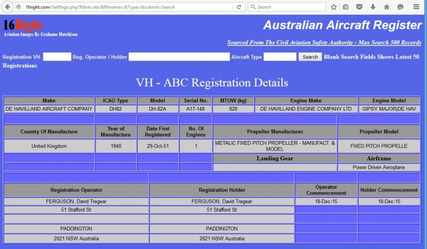Select DE HAVILLAND ENGINE COMPANY LTD cell
This screenshot has height=249, width=427.
[306, 109]
